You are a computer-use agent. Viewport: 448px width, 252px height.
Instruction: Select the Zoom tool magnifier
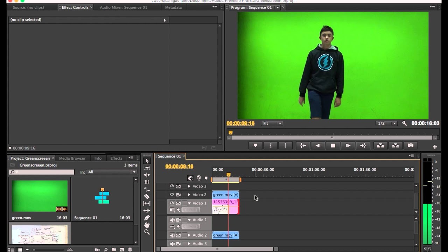(x=147, y=232)
